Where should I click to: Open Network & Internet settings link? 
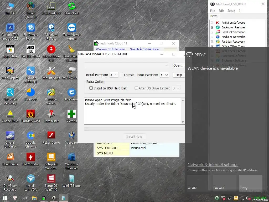[x=213, y=165]
